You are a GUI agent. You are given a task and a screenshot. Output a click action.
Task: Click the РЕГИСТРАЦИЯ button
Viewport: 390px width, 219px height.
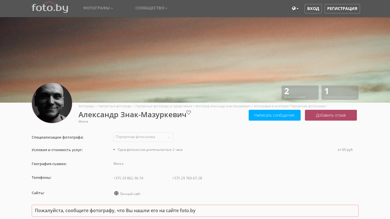[342, 9]
